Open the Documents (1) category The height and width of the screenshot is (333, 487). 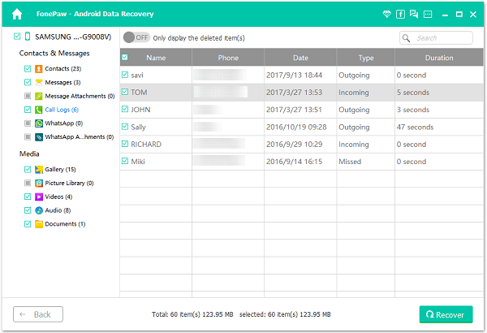tap(65, 224)
